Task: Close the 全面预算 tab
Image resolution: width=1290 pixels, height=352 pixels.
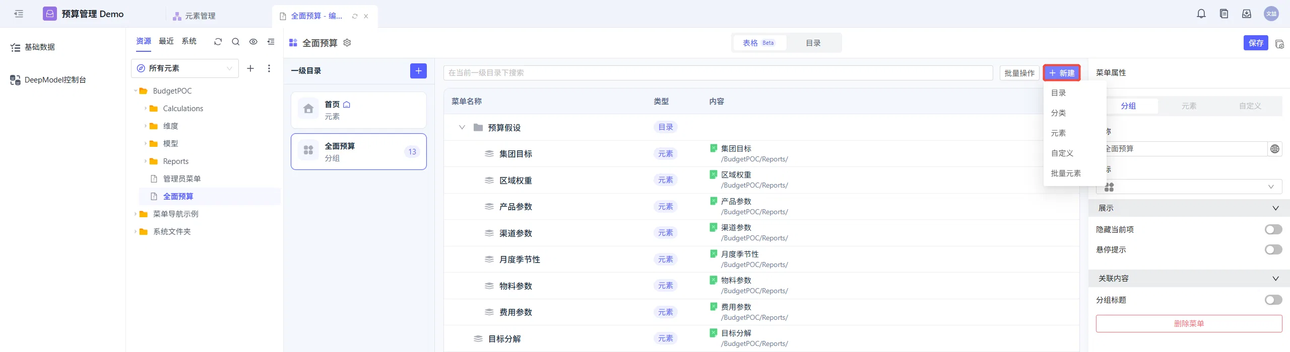Action: pos(366,16)
